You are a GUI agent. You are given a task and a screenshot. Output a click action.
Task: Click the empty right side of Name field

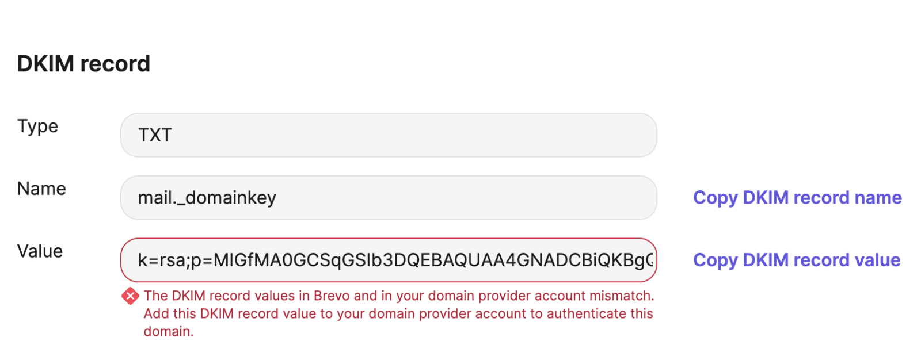point(518,198)
